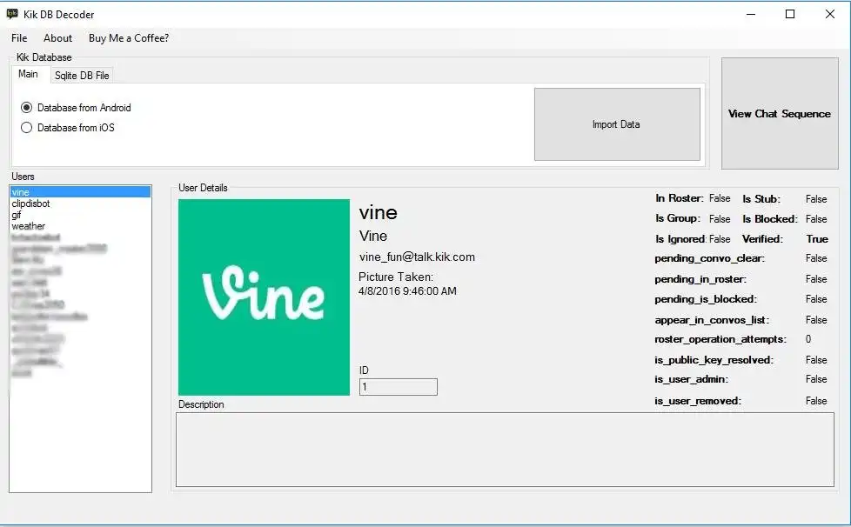851x527 pixels.
Task: Open the Buy Me a Coffee? menu
Action: [129, 38]
